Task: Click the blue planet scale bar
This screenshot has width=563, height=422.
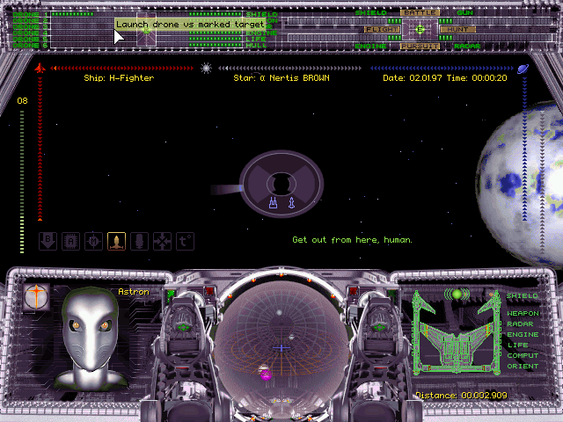Action: (442, 68)
